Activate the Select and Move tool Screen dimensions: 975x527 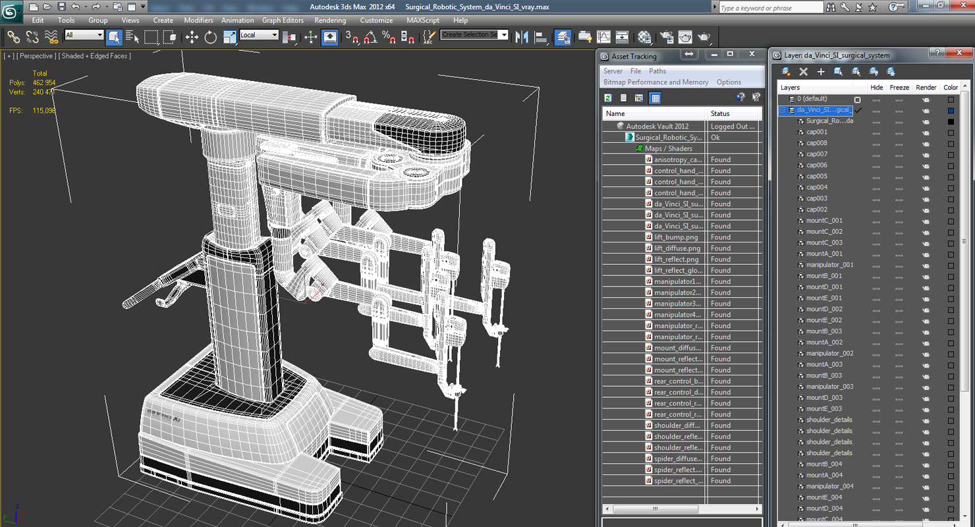pyautogui.click(x=192, y=37)
